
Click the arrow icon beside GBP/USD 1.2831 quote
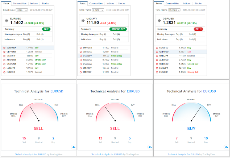160,21
